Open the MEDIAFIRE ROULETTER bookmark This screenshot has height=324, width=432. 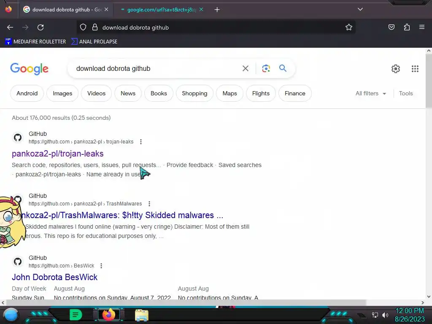pyautogui.click(x=35, y=42)
